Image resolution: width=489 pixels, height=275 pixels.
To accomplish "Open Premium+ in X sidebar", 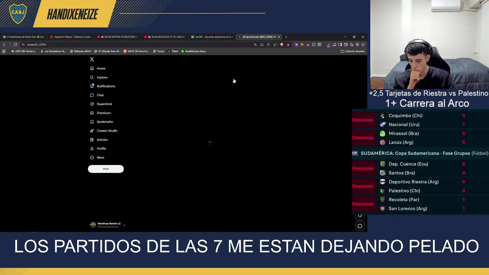I will (x=100, y=113).
